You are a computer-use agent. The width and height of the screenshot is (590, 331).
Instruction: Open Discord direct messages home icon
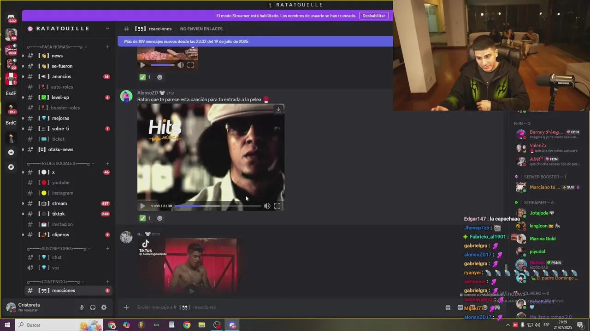(11, 17)
